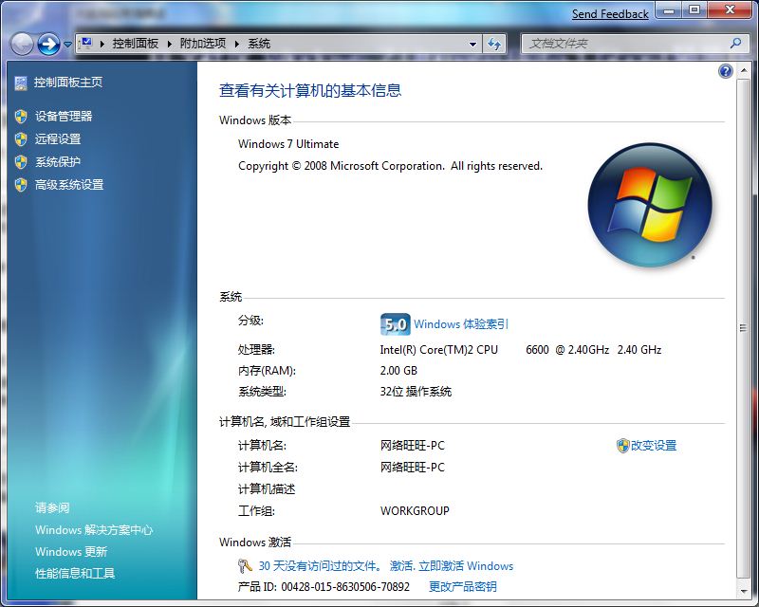Image resolution: width=759 pixels, height=607 pixels.
Task: Open the 立即激活 Windows activation link
Action: click(466, 566)
